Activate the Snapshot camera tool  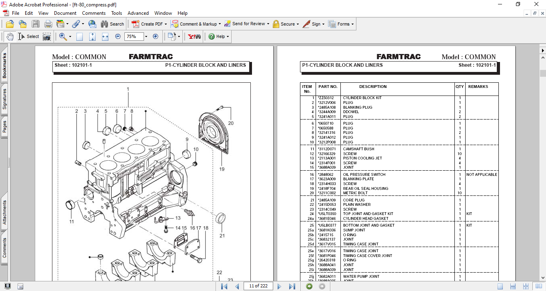(x=47, y=36)
